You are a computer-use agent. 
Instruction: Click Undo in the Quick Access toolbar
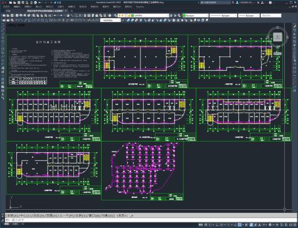pos(40,3)
